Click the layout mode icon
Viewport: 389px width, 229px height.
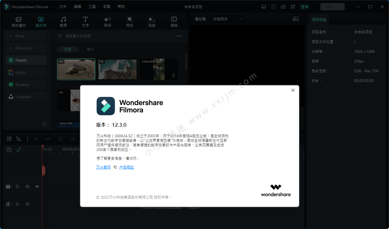click(264, 7)
